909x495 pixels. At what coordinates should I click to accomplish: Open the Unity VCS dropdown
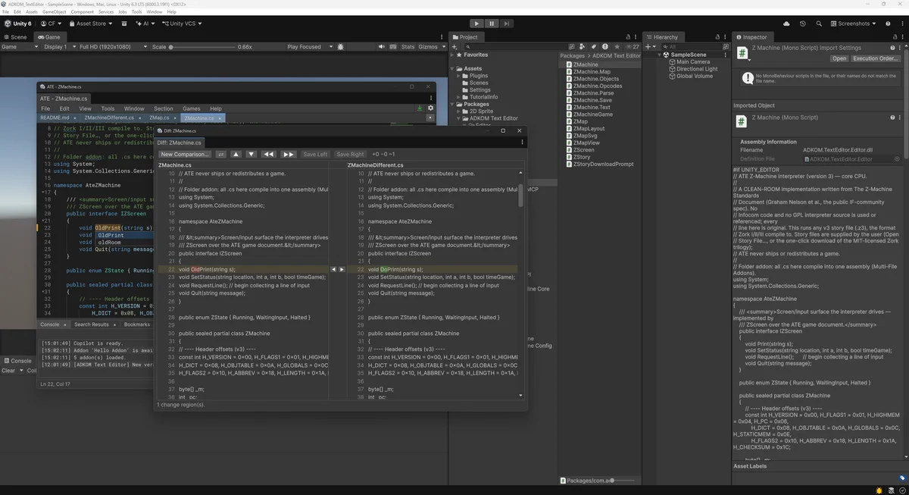click(x=183, y=23)
